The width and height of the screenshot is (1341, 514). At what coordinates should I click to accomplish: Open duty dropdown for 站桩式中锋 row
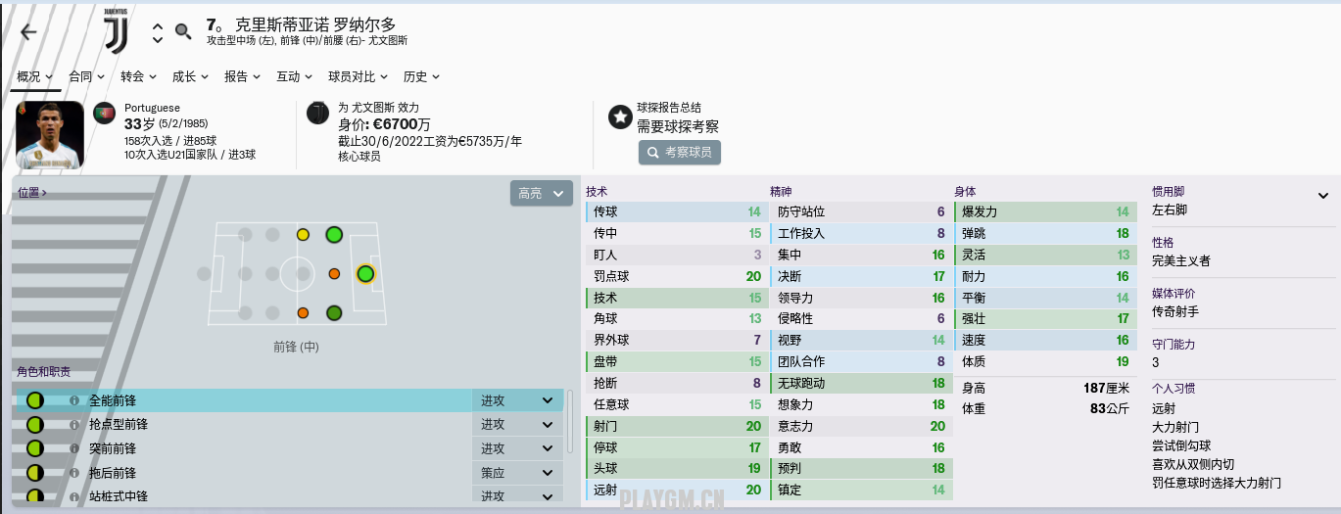click(x=517, y=495)
